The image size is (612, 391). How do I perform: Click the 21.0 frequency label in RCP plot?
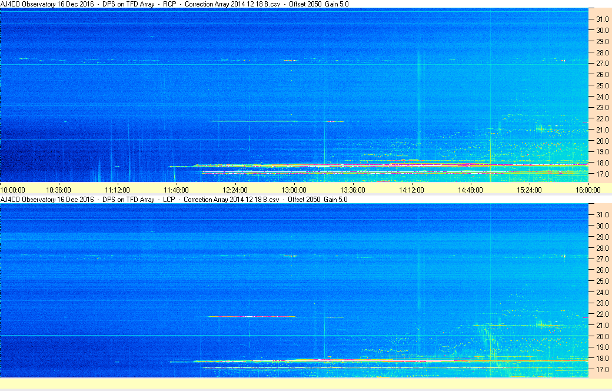(602, 130)
